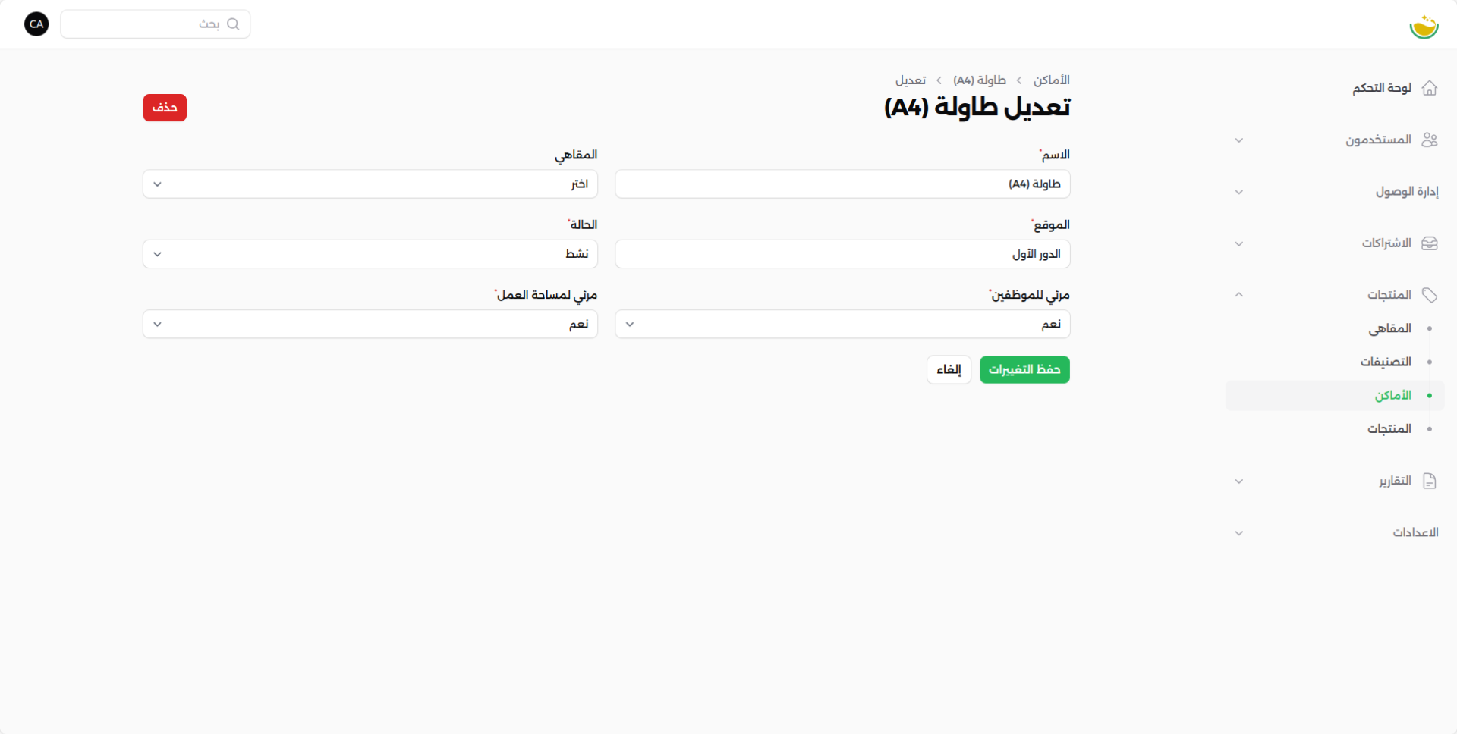Expand the المستخدمون sidebar section chevron
The image size is (1457, 734).
(1239, 140)
